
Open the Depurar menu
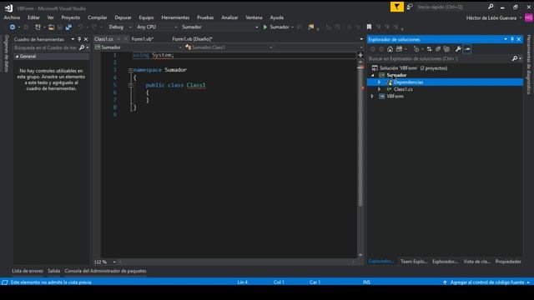123,17
